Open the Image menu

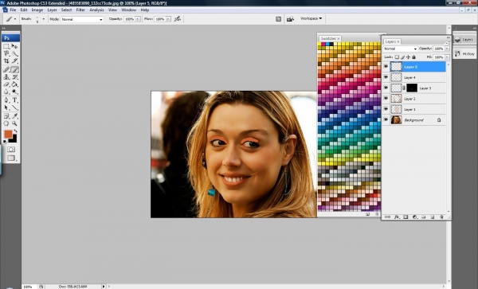37,10
